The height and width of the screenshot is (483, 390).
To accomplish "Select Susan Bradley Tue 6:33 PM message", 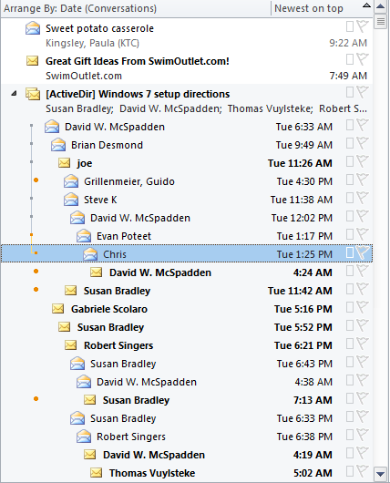I will tap(187, 417).
